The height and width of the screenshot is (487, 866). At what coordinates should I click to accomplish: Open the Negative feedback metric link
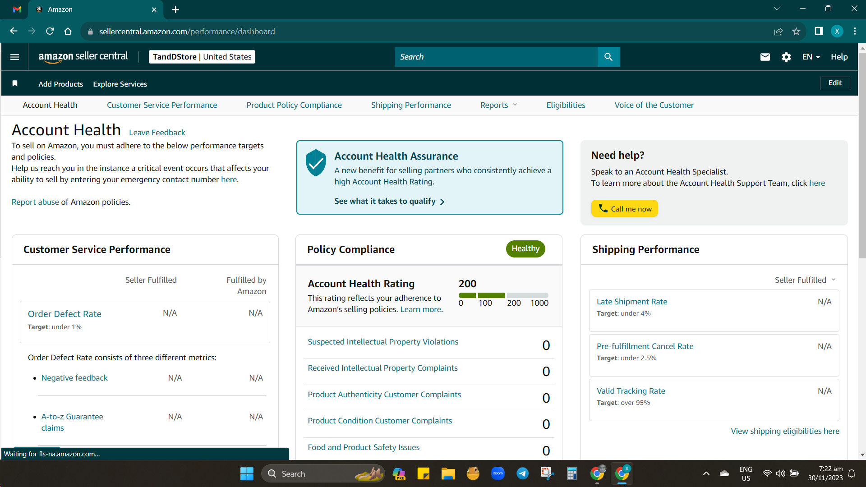tap(74, 378)
